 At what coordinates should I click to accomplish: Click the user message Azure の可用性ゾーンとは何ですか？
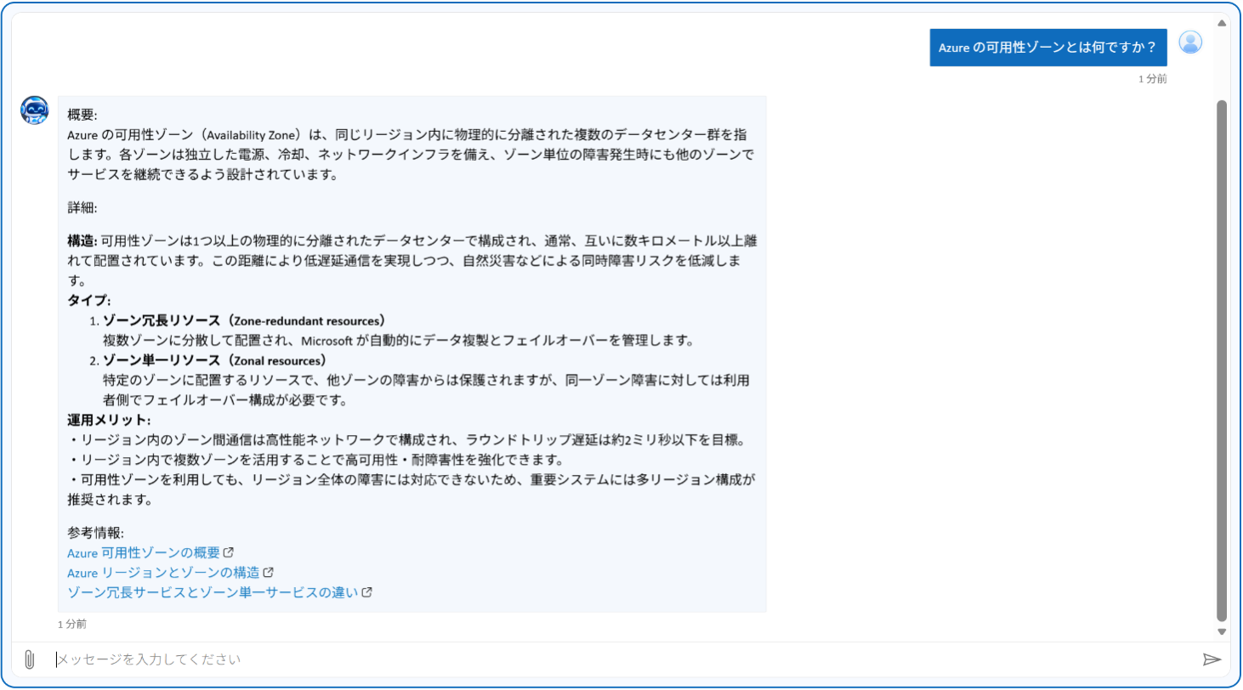[1048, 48]
